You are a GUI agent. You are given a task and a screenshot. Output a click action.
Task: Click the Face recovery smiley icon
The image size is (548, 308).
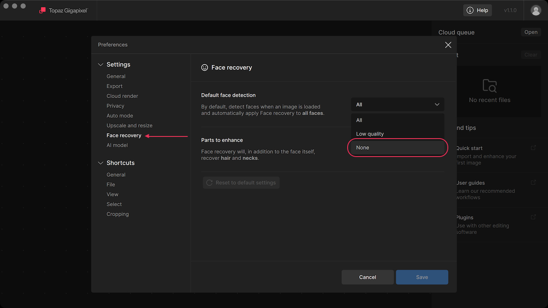pos(205,68)
